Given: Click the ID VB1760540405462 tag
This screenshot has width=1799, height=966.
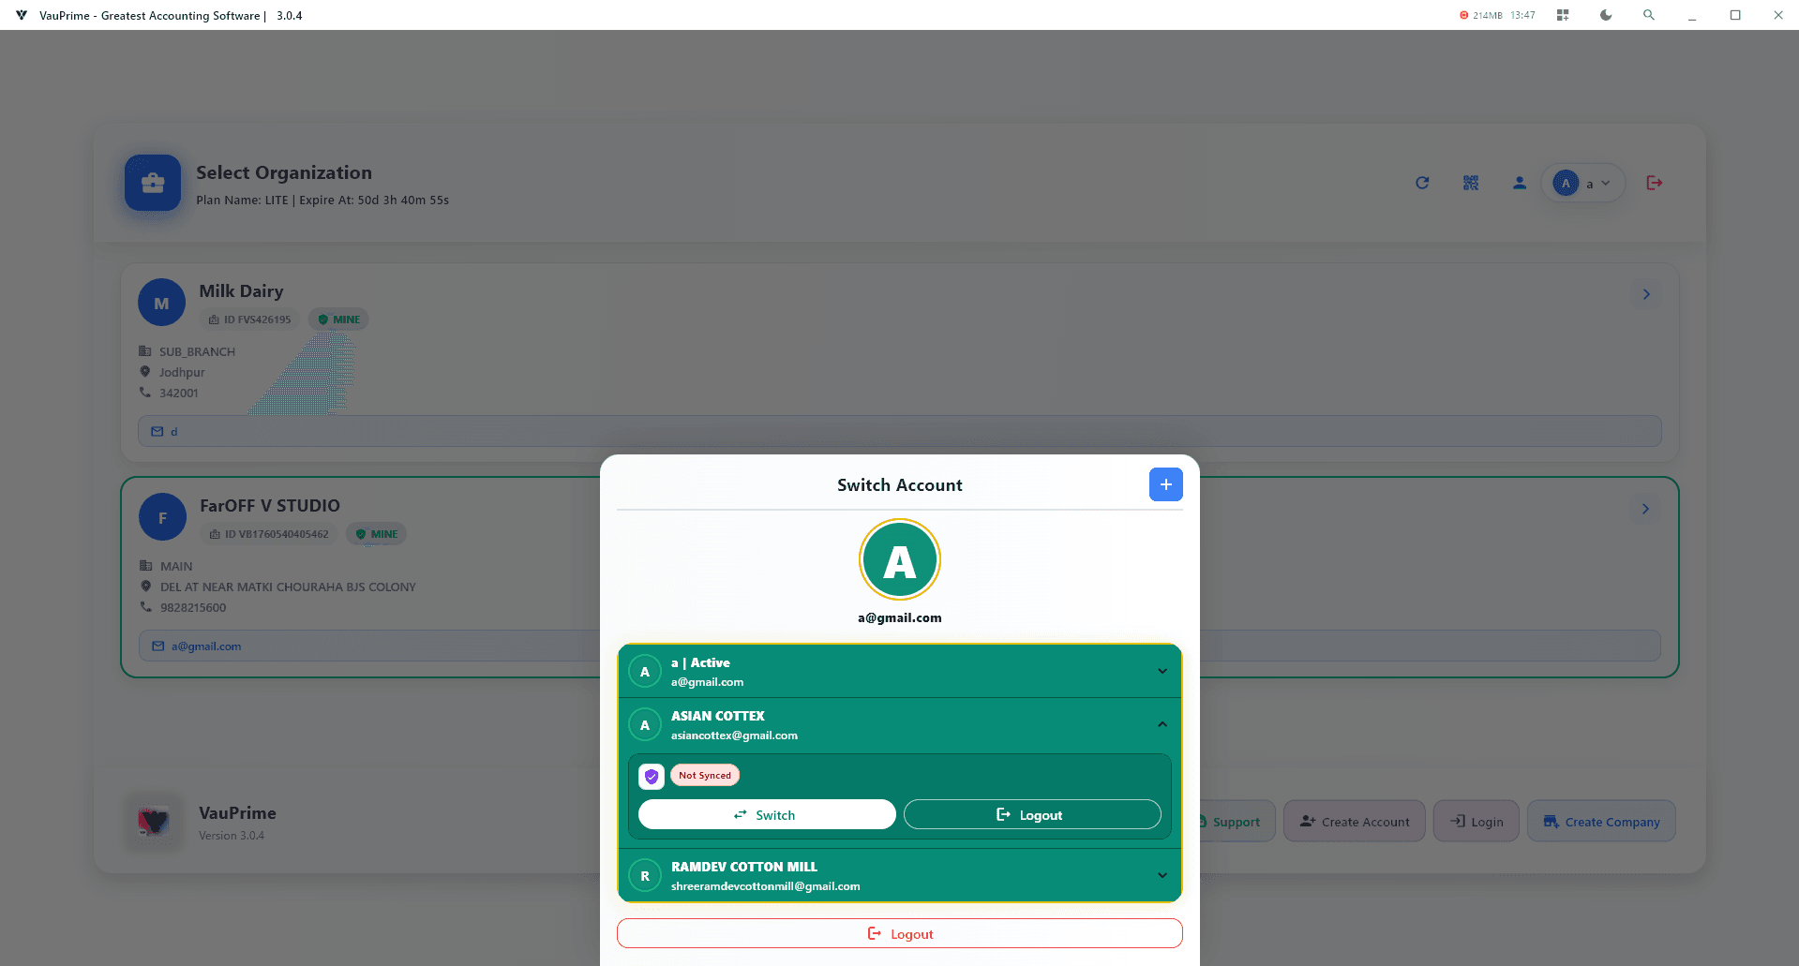Looking at the screenshot, I should (269, 534).
